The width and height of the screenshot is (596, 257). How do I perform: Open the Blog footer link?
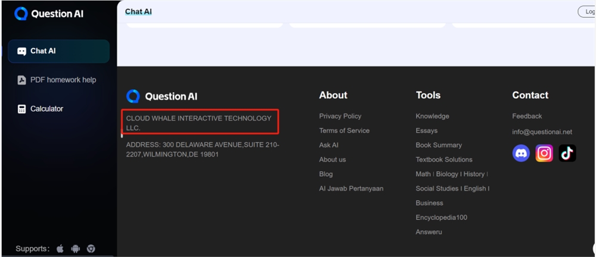point(326,174)
